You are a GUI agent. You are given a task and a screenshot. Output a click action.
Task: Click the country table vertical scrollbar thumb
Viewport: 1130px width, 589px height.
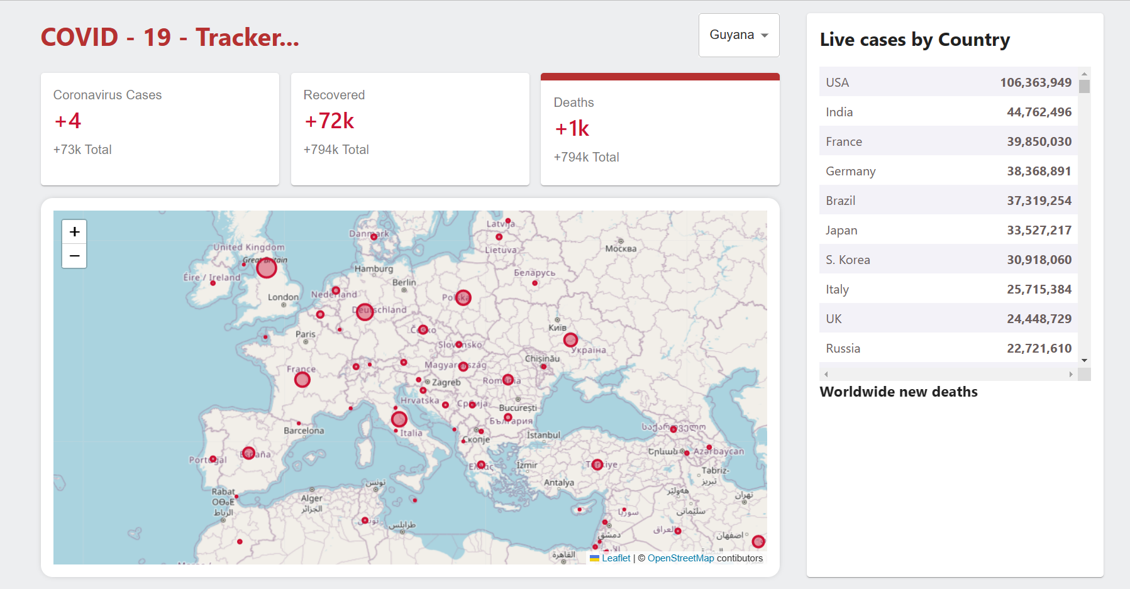pyautogui.click(x=1084, y=86)
